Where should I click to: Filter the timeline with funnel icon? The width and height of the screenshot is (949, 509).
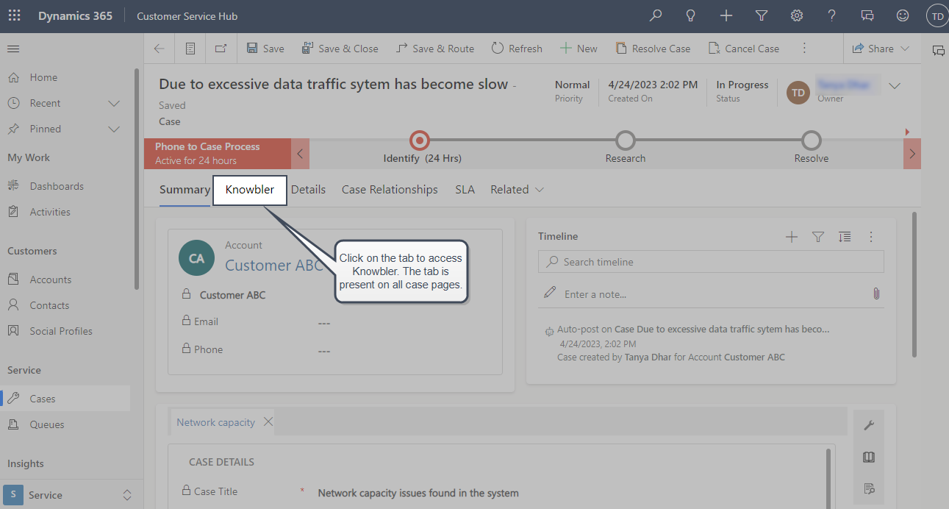pyautogui.click(x=818, y=237)
